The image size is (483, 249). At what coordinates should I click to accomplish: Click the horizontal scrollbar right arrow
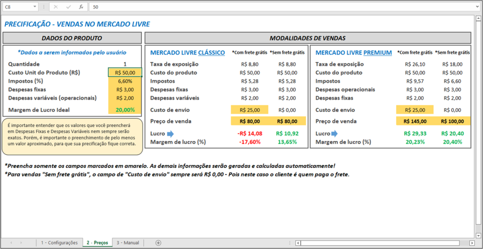472,243
